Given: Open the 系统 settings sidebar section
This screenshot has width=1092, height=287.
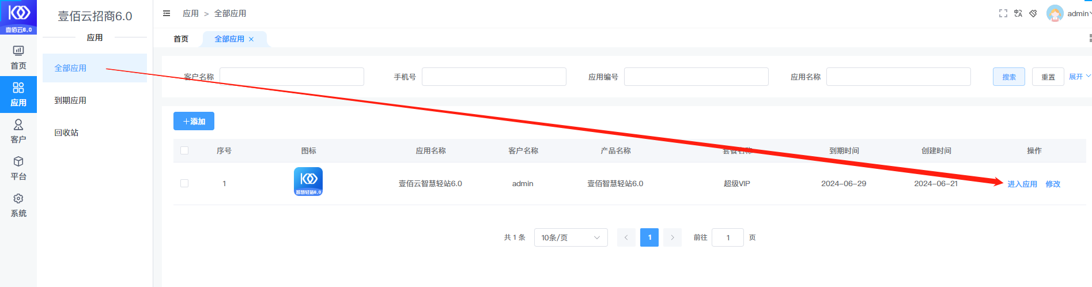Looking at the screenshot, I should coord(18,205).
